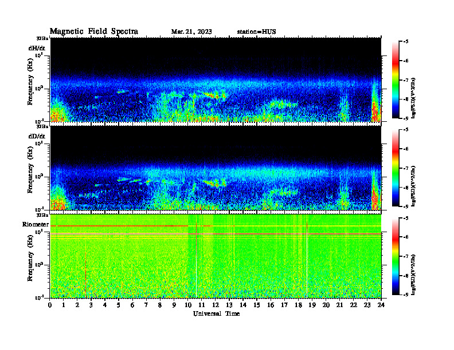This screenshot has height=350, width=454.
Task: Click the "1" hour tick label
Action: pos(64,305)
